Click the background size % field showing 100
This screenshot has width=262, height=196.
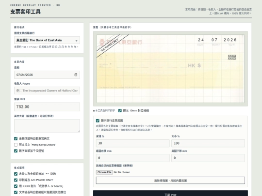pyautogui.click(x=208, y=143)
